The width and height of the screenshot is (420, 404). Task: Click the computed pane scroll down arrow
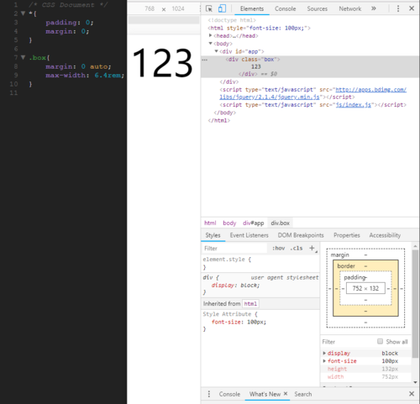tap(415, 382)
